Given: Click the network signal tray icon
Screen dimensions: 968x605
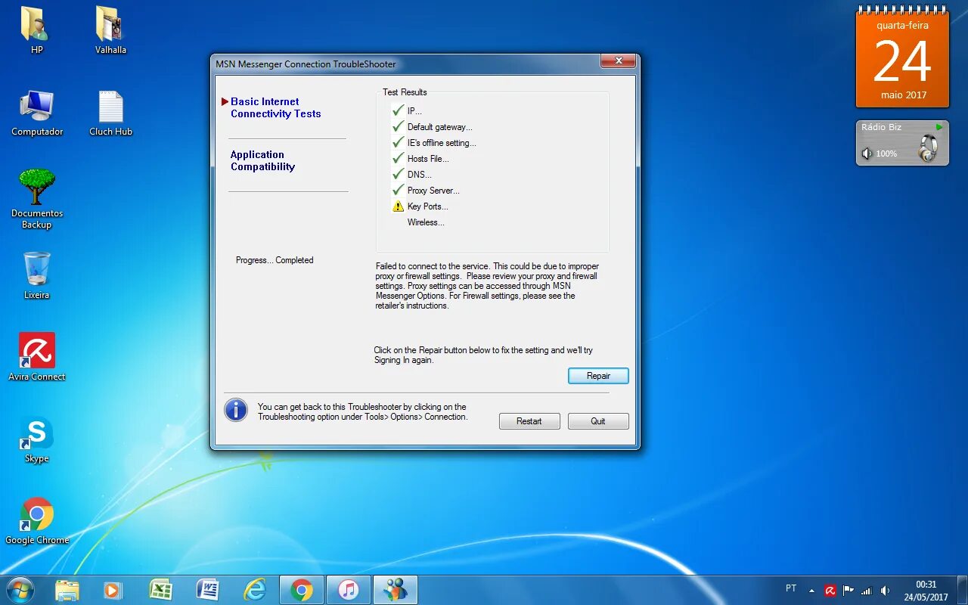Looking at the screenshot, I should (867, 591).
